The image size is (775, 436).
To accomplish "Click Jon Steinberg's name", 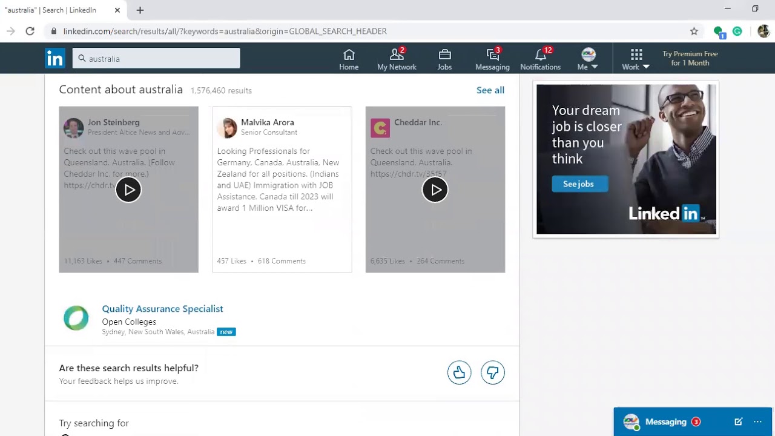I will tap(113, 122).
